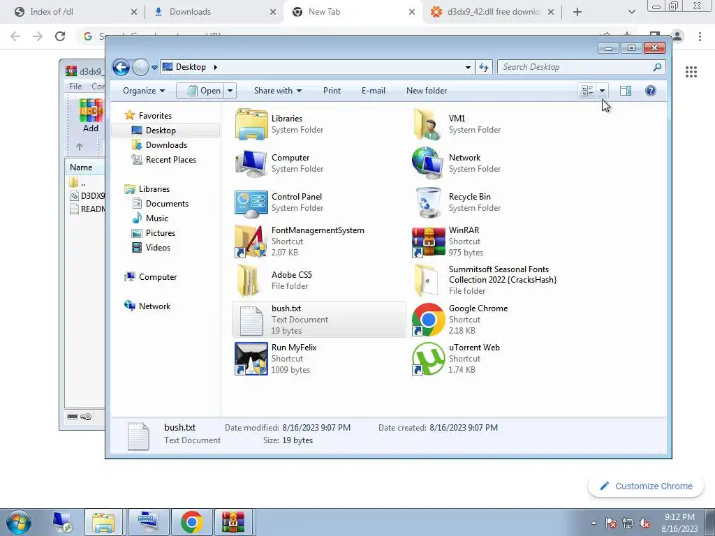Click the search magnifier in Search Desktop
Screen dimensions: 715x536
coord(657,67)
